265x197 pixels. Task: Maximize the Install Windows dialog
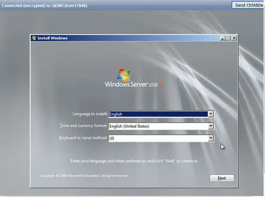228,38
